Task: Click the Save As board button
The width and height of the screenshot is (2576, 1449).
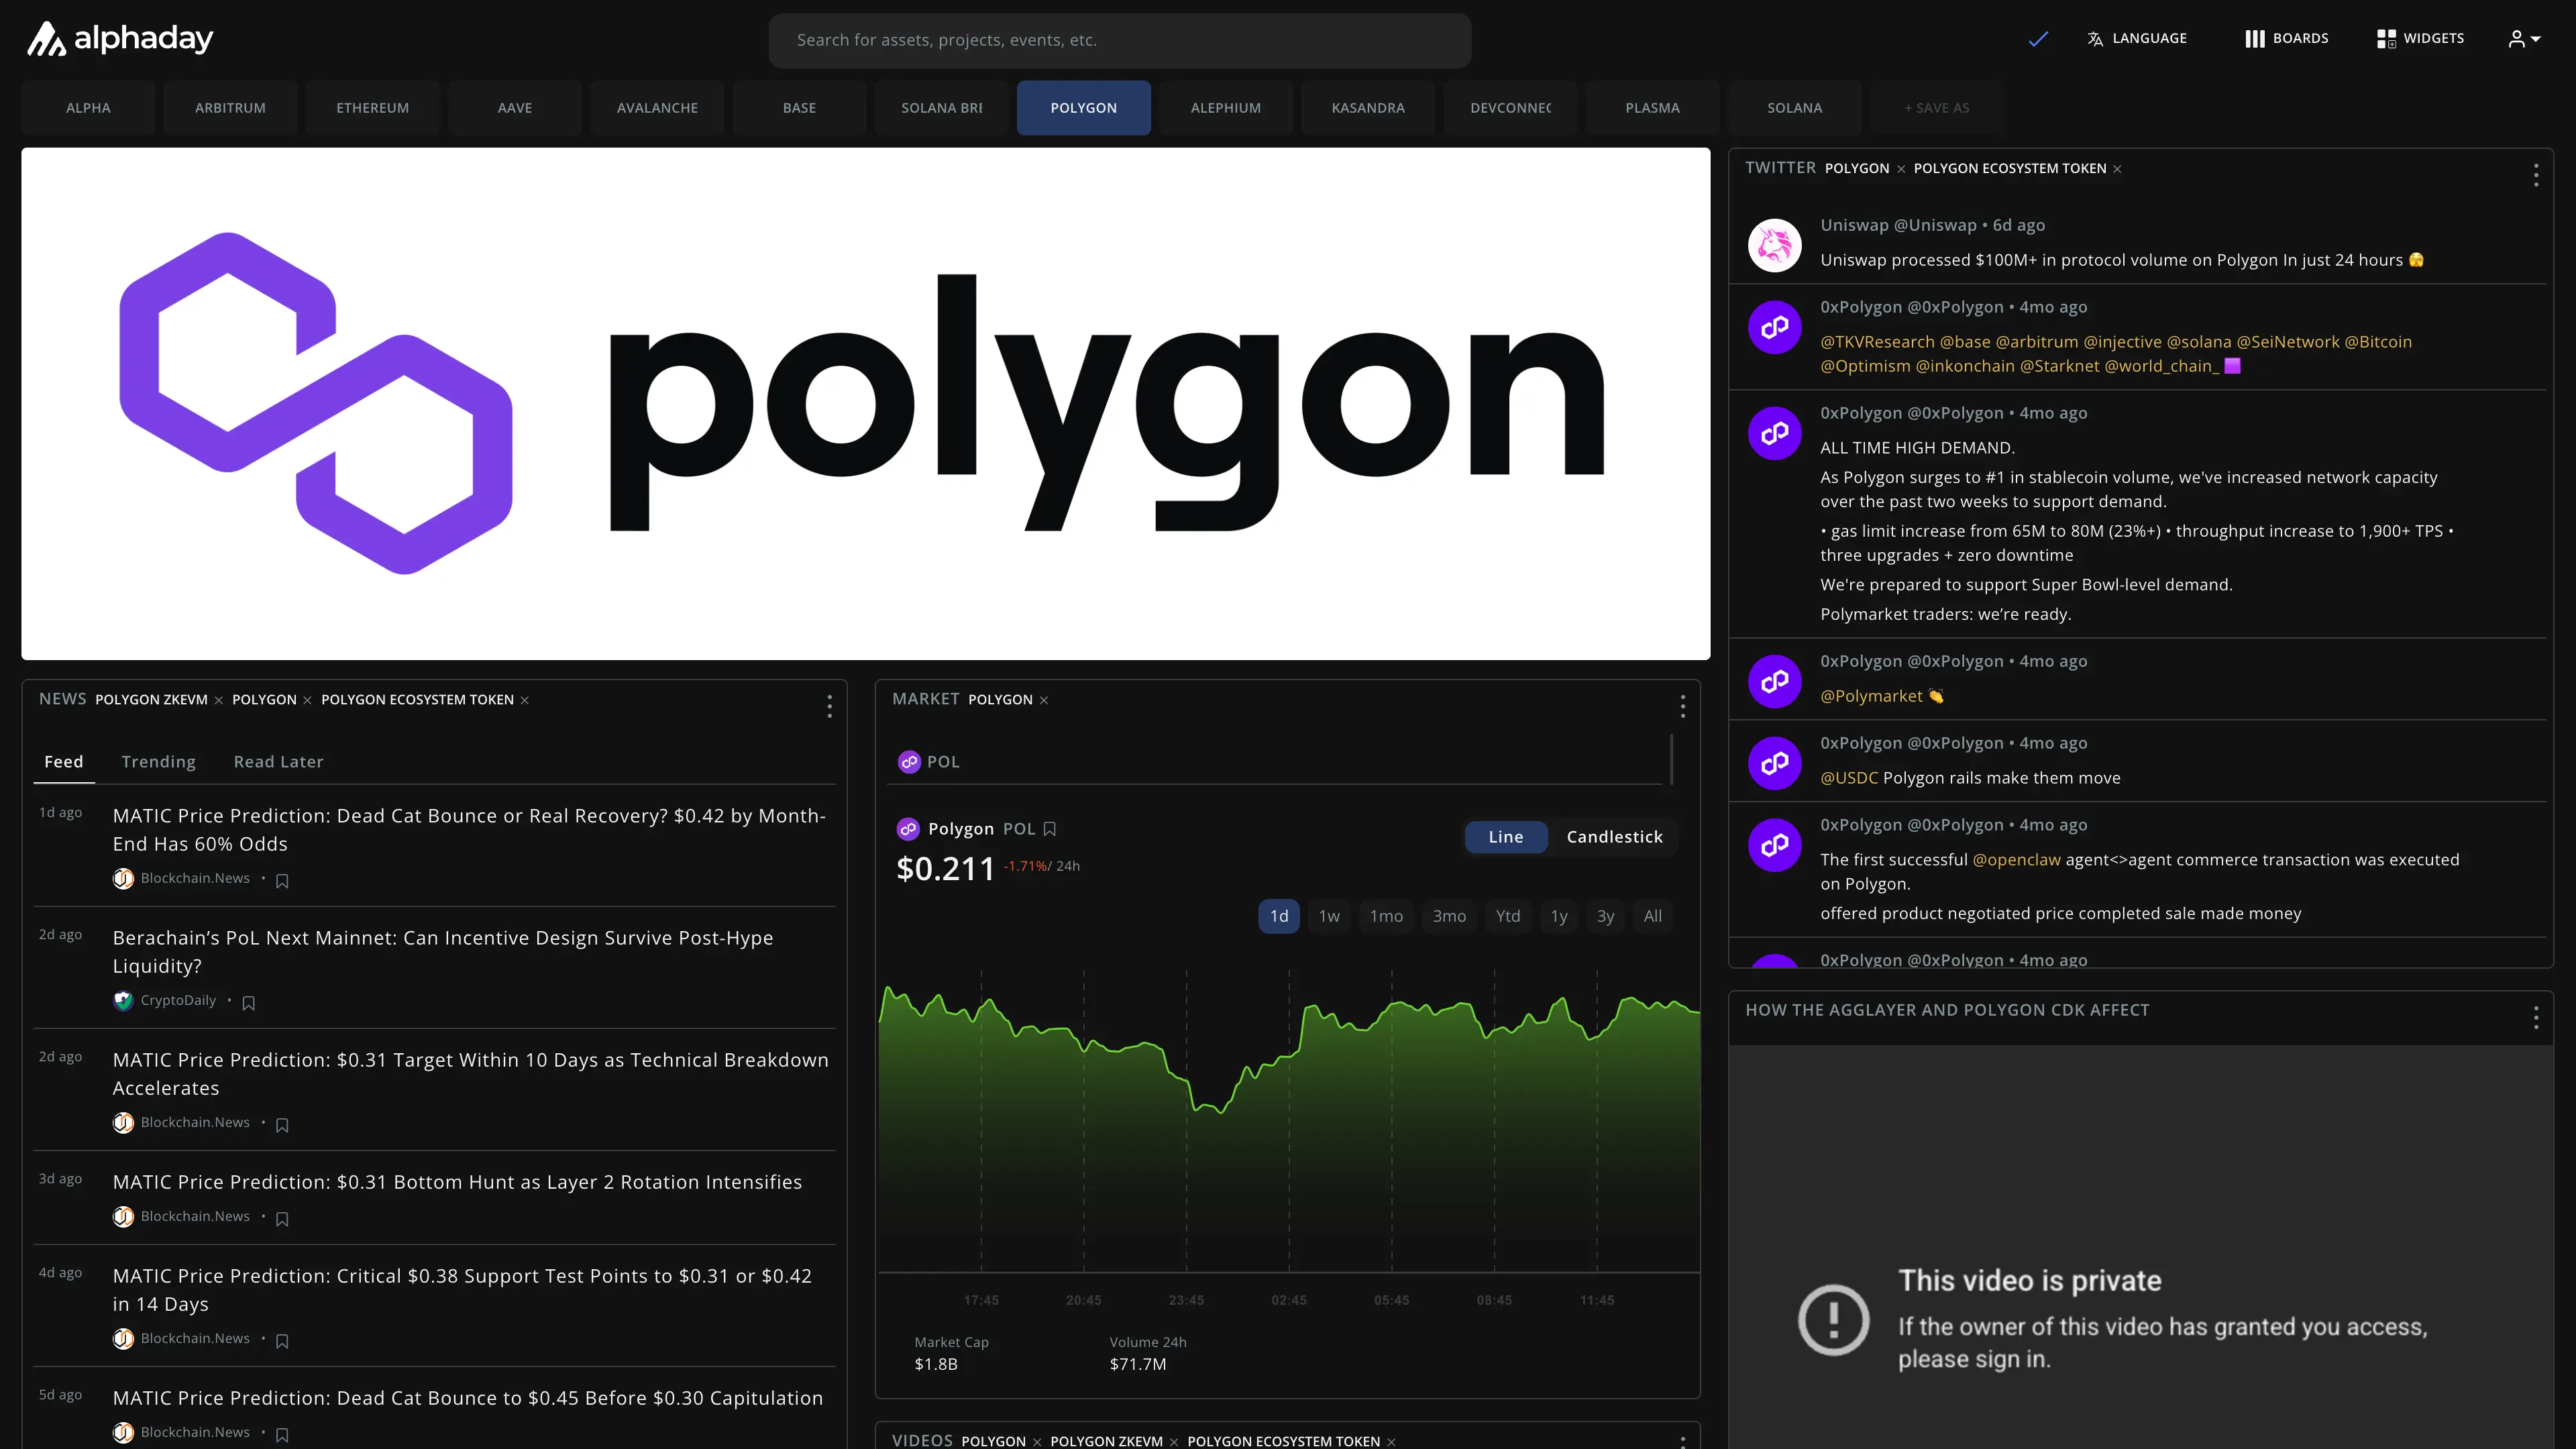Action: point(1936,108)
